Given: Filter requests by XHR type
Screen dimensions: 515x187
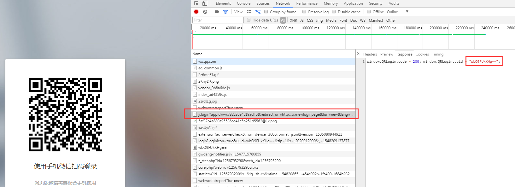Looking at the screenshot, I should pyautogui.click(x=293, y=20).
